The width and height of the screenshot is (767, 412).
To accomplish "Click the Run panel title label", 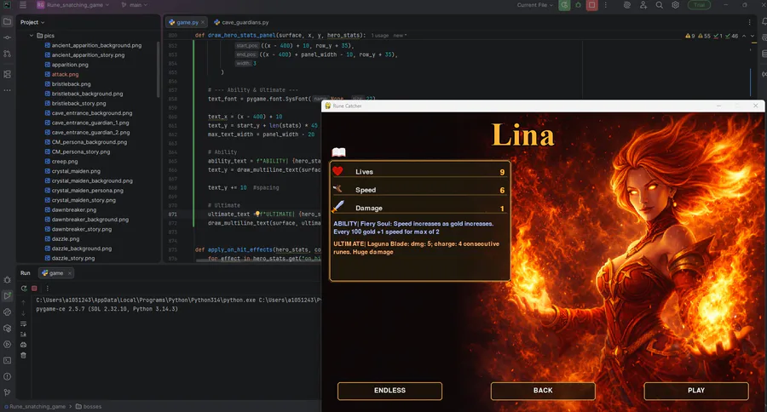I will (26, 273).
